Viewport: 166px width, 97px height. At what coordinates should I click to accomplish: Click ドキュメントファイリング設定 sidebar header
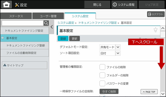pos(25,31)
